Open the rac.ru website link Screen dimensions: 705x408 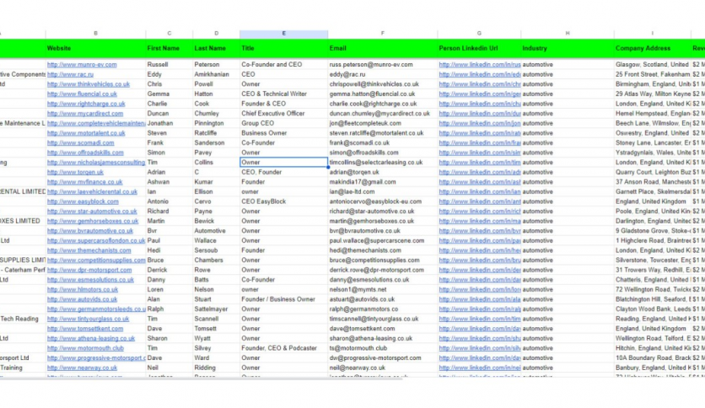pos(70,74)
